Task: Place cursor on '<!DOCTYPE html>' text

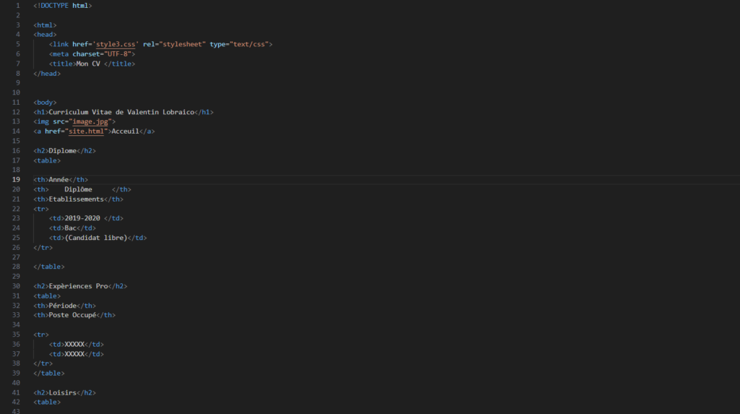Action: click(x=63, y=6)
